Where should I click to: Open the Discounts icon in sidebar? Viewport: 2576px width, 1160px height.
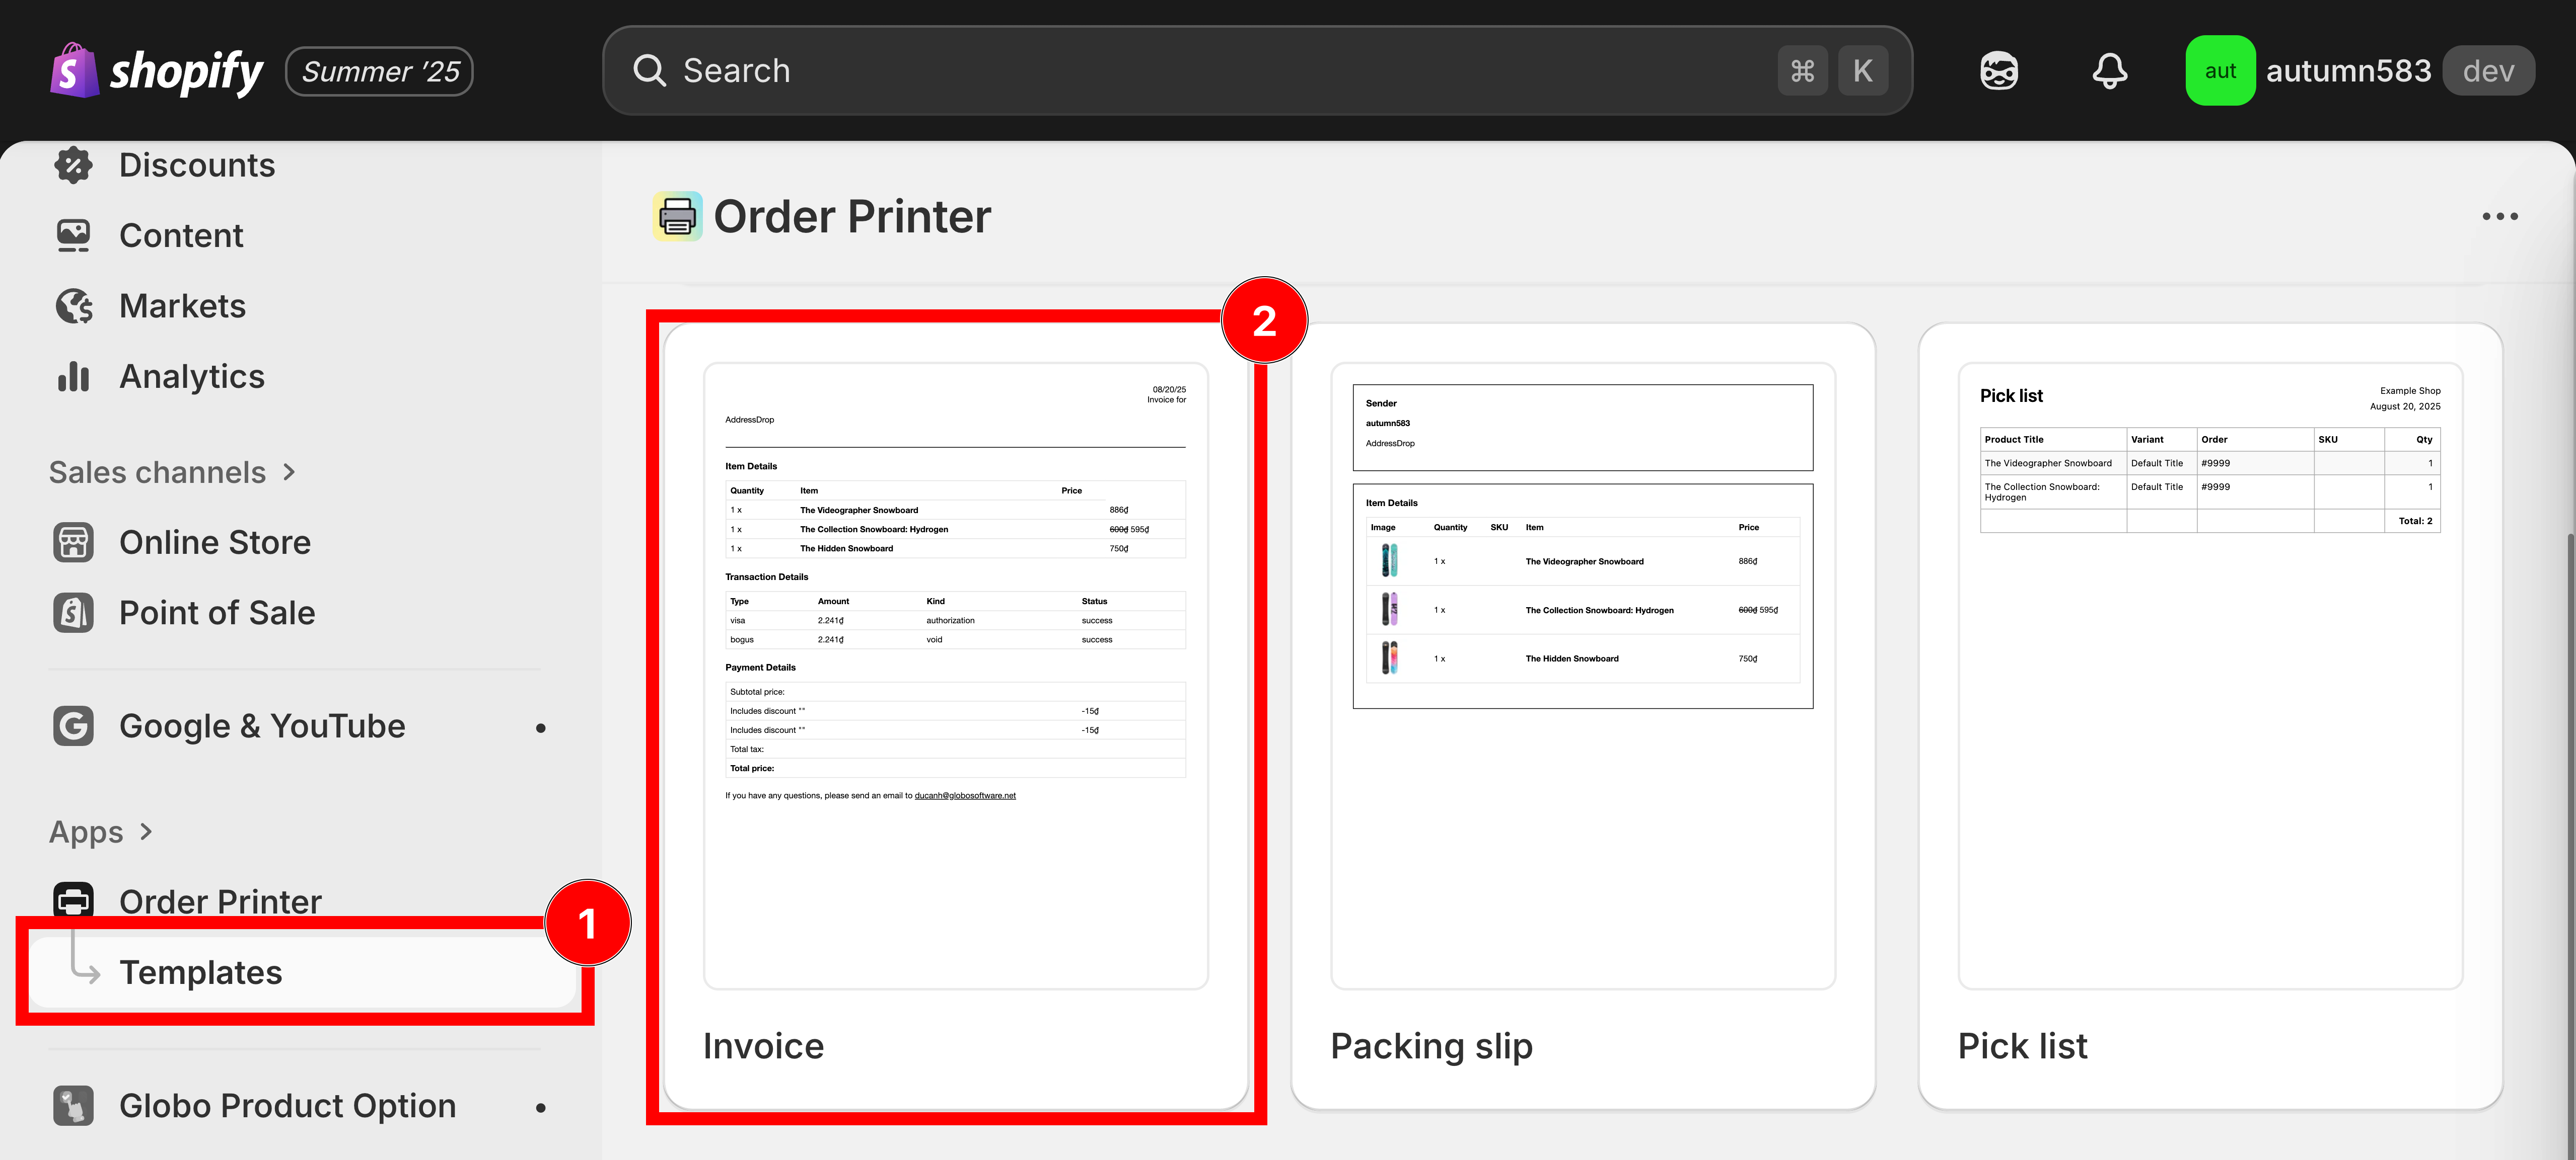click(x=73, y=165)
